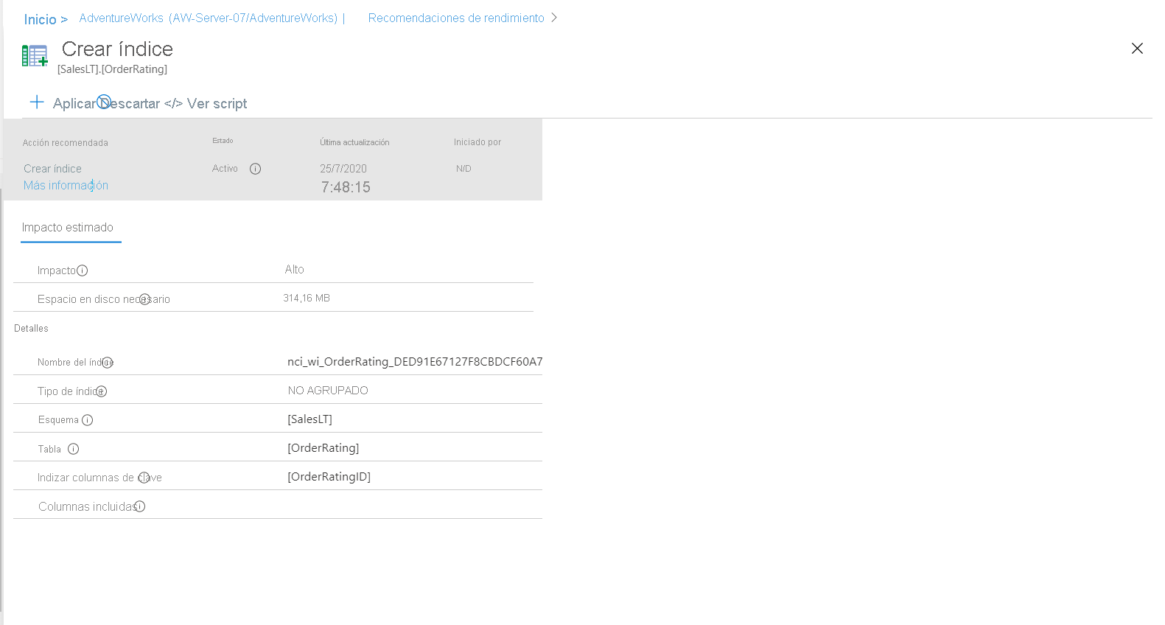Click info icon next to Activo status
Screen dimensions: 1165x625
coord(255,169)
